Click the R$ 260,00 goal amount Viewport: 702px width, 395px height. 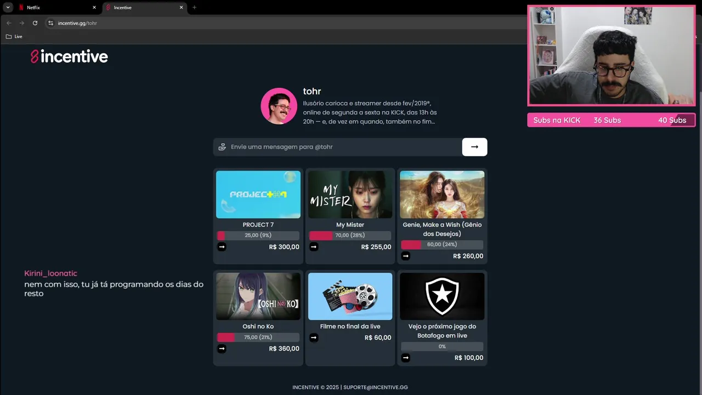pyautogui.click(x=468, y=256)
